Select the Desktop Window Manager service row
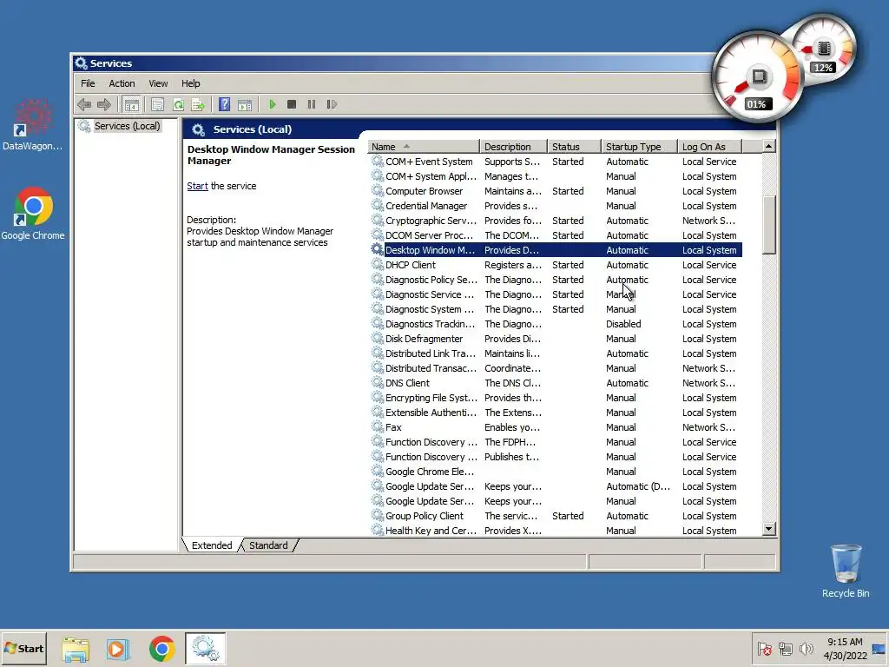Screen dimensions: 889x667 pyautogui.click(x=555, y=250)
